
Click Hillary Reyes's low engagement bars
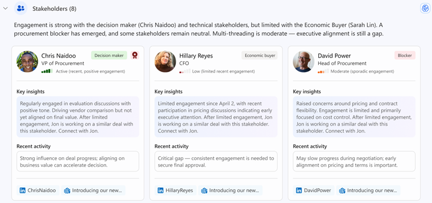[185, 71]
